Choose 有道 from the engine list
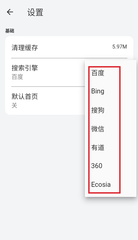The width and height of the screenshot is (138, 240). pos(98,147)
